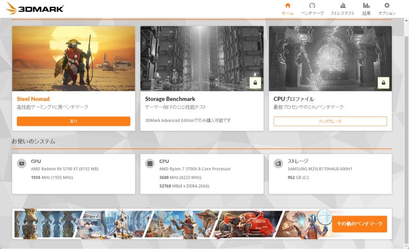Click scrollbar up arrow
The width and height of the screenshot is (409, 249).
pyautogui.click(x=406, y=20)
